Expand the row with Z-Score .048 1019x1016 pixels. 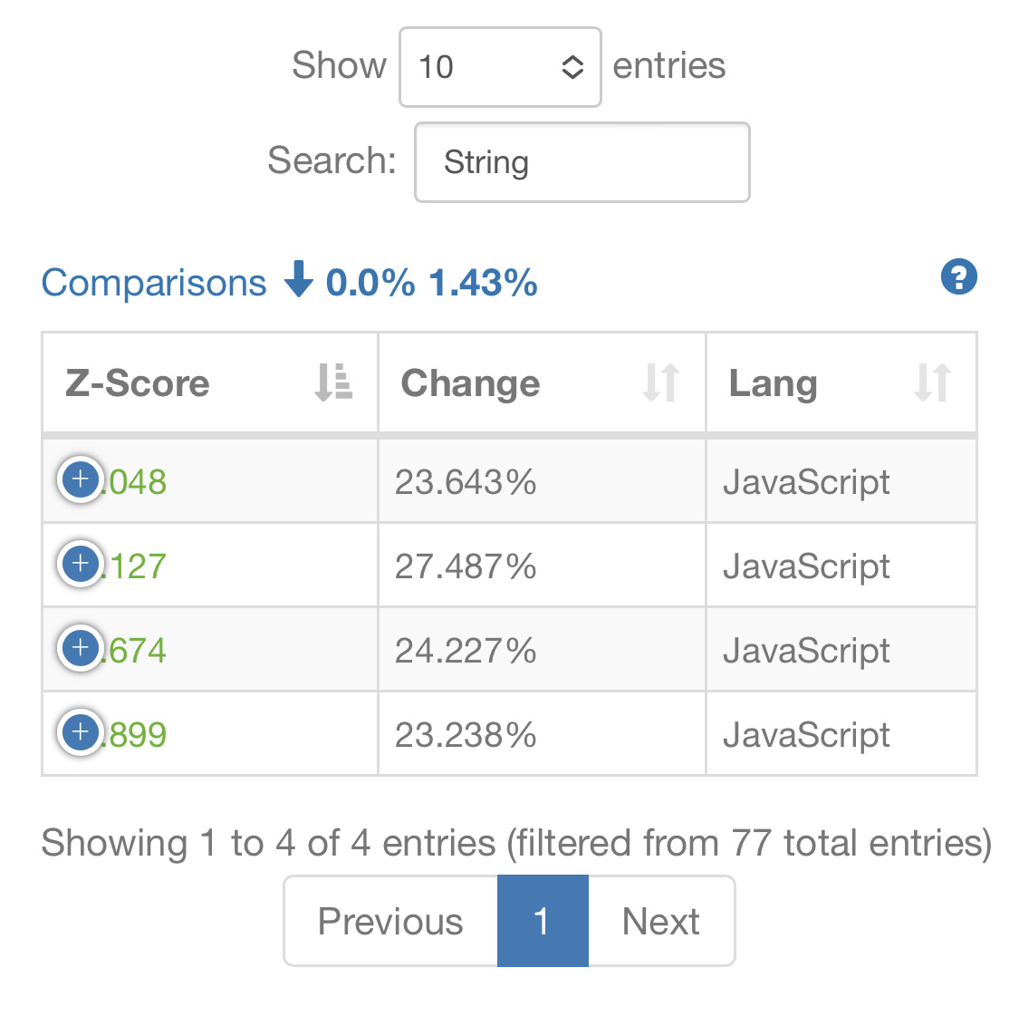81,480
